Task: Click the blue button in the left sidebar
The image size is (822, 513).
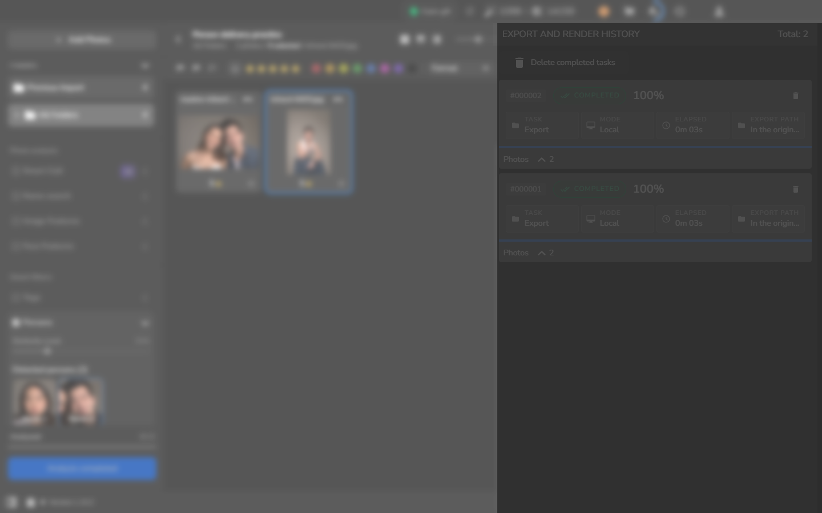Action: pos(82,469)
